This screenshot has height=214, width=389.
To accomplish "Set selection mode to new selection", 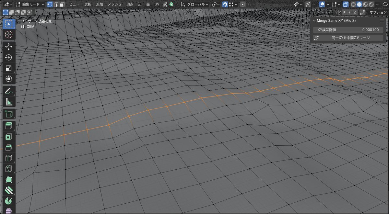I will [x=6, y=12].
